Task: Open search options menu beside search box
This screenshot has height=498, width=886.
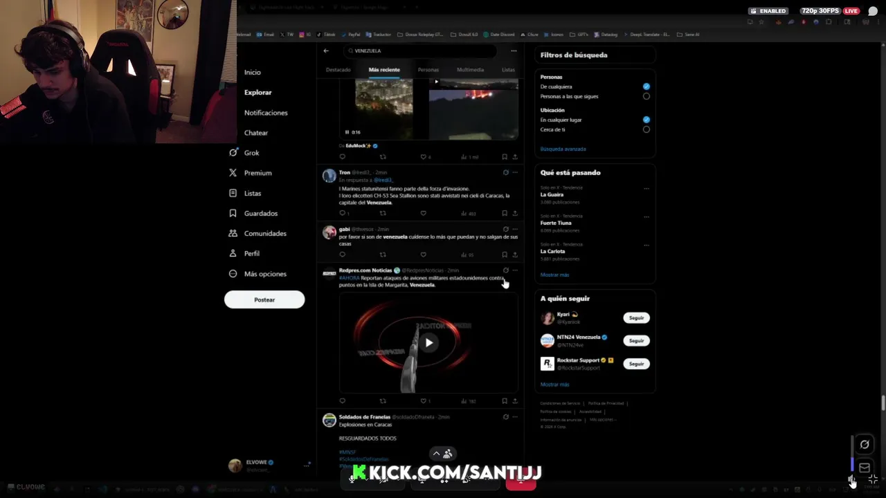Action: point(514,50)
